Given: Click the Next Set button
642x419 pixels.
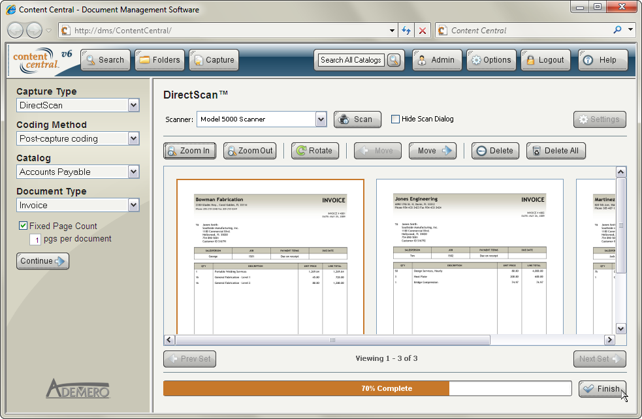Looking at the screenshot, I should [x=600, y=359].
